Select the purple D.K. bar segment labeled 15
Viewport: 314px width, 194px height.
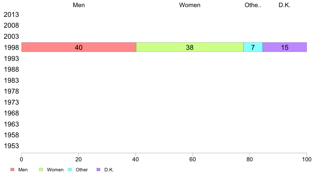click(285, 47)
